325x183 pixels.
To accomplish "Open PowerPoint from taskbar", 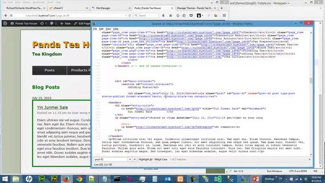I will pos(256,179).
